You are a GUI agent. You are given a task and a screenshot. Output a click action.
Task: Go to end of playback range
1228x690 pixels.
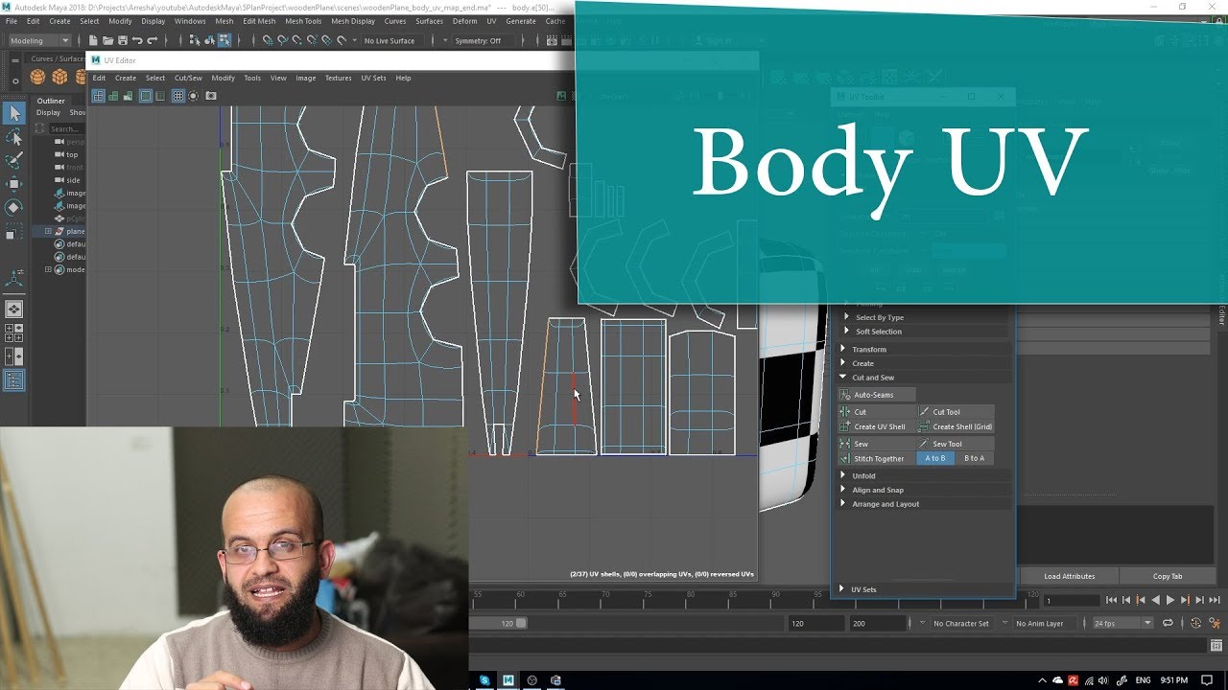click(1215, 600)
